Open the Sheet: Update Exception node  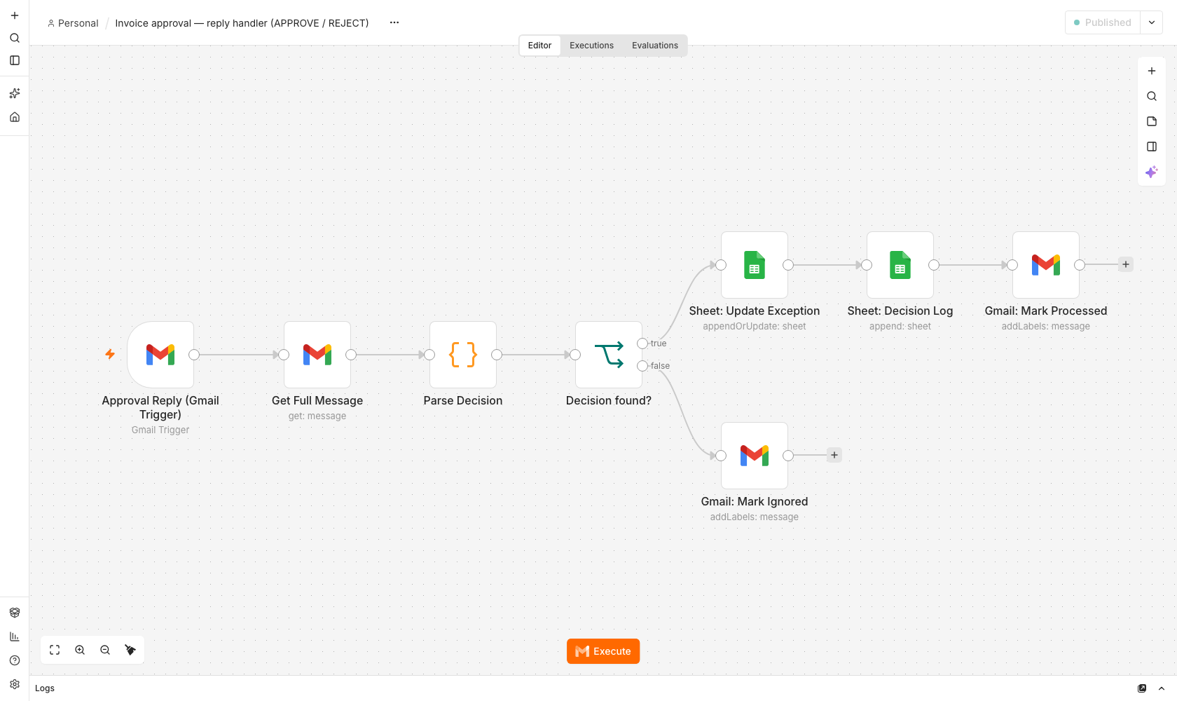[755, 265]
